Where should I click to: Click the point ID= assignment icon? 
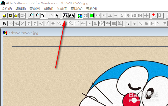[x=152, y=24]
